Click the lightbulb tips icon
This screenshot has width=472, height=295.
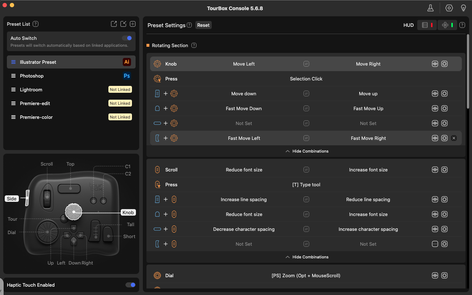[463, 8]
